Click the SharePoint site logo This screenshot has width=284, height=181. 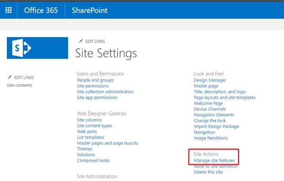coord(37,48)
